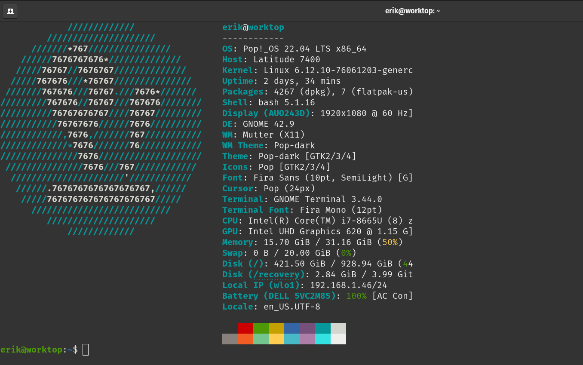The height and width of the screenshot is (365, 583).
Task: Open a new terminal tab with header icon
Action: (10, 11)
